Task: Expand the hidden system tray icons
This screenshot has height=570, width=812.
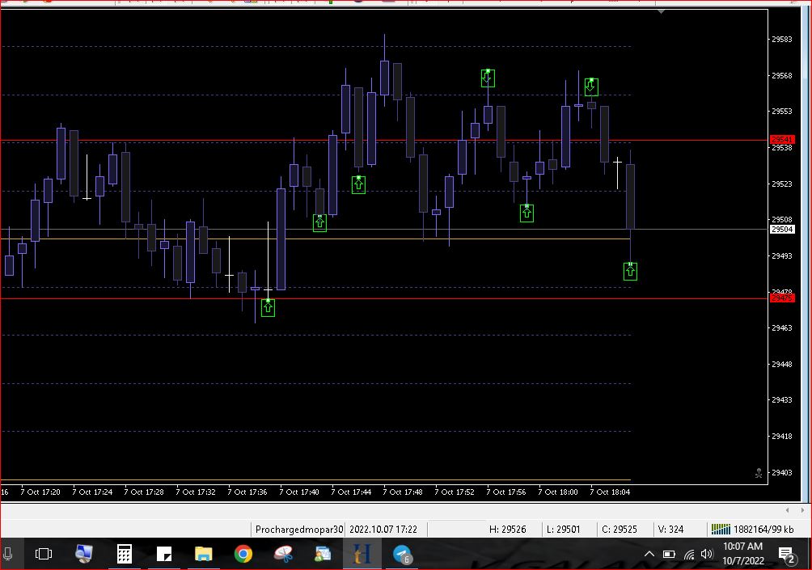Action: pos(649,555)
